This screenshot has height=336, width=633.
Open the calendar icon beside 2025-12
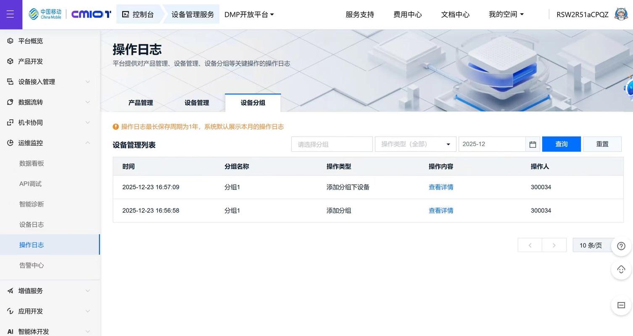coord(532,144)
